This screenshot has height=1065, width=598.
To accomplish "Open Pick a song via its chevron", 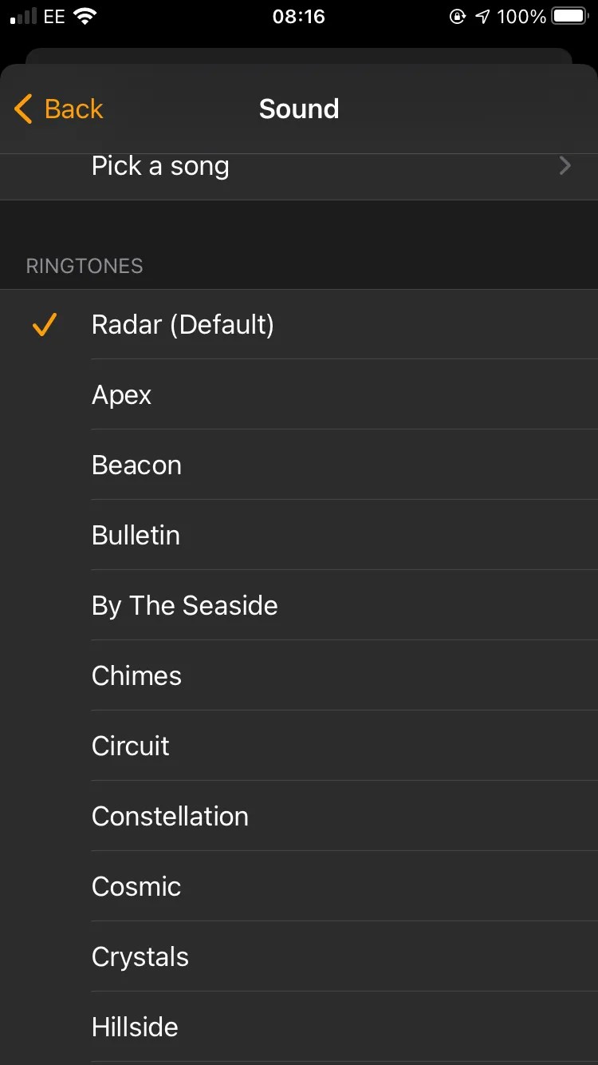I will (565, 165).
